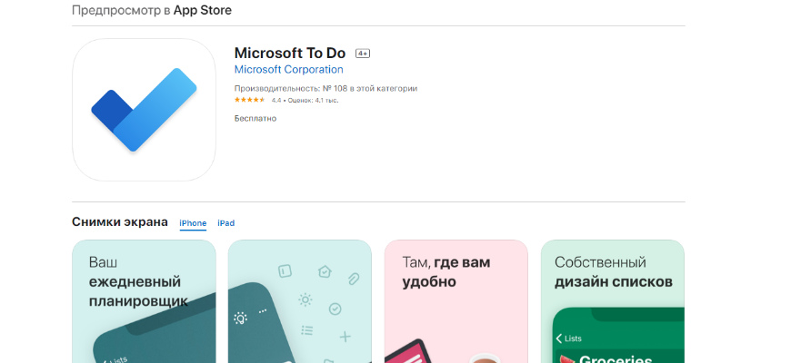Click the category ranking № 108 text
The width and height of the screenshot is (791, 363).
(325, 88)
